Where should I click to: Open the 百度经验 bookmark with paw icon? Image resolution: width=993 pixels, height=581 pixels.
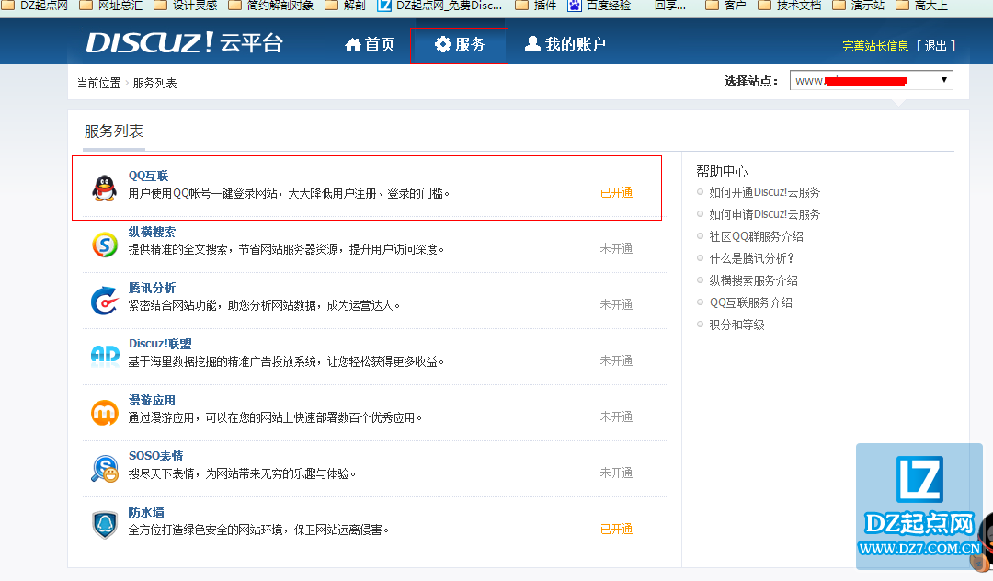pyautogui.click(x=627, y=6)
